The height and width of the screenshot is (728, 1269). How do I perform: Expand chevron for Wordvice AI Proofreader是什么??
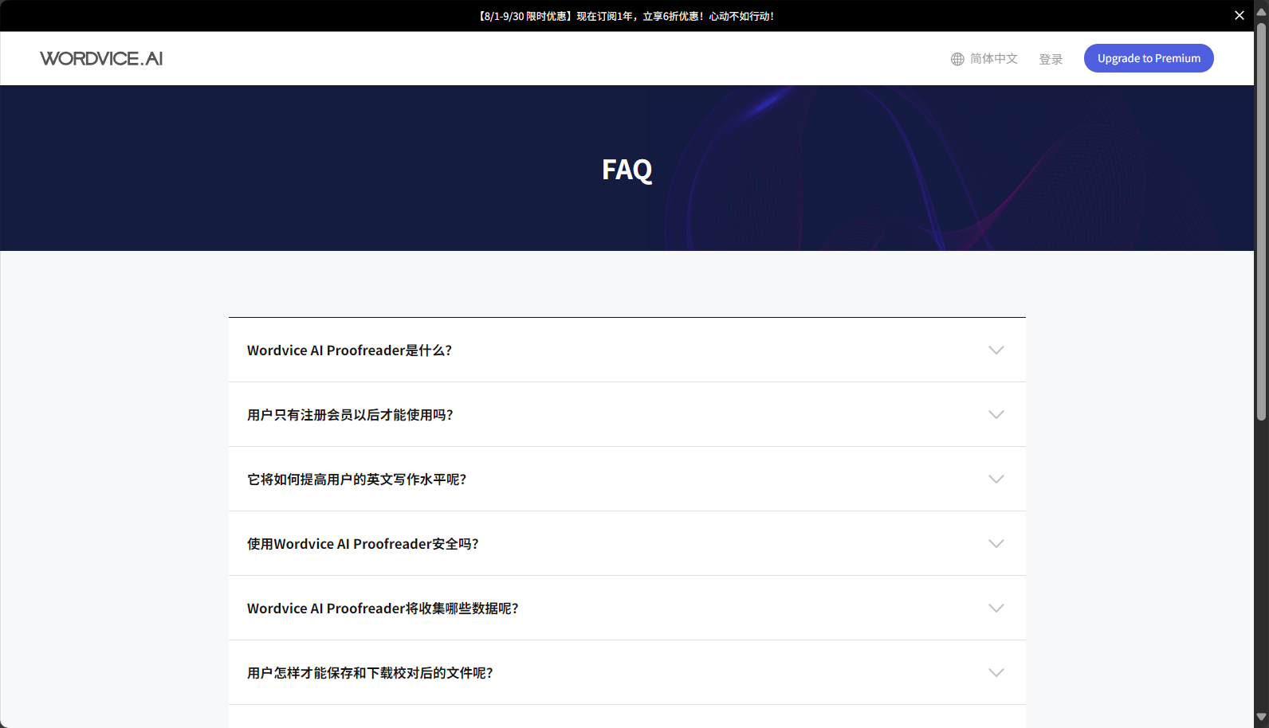point(996,350)
